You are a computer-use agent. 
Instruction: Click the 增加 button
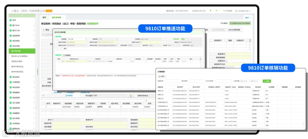[x=46, y=30]
